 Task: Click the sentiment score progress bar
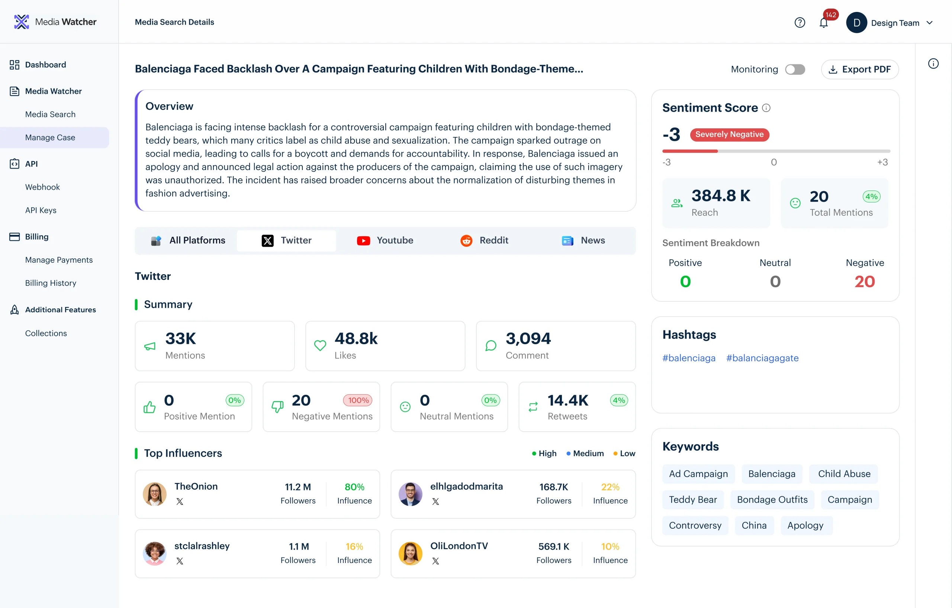tap(776, 151)
